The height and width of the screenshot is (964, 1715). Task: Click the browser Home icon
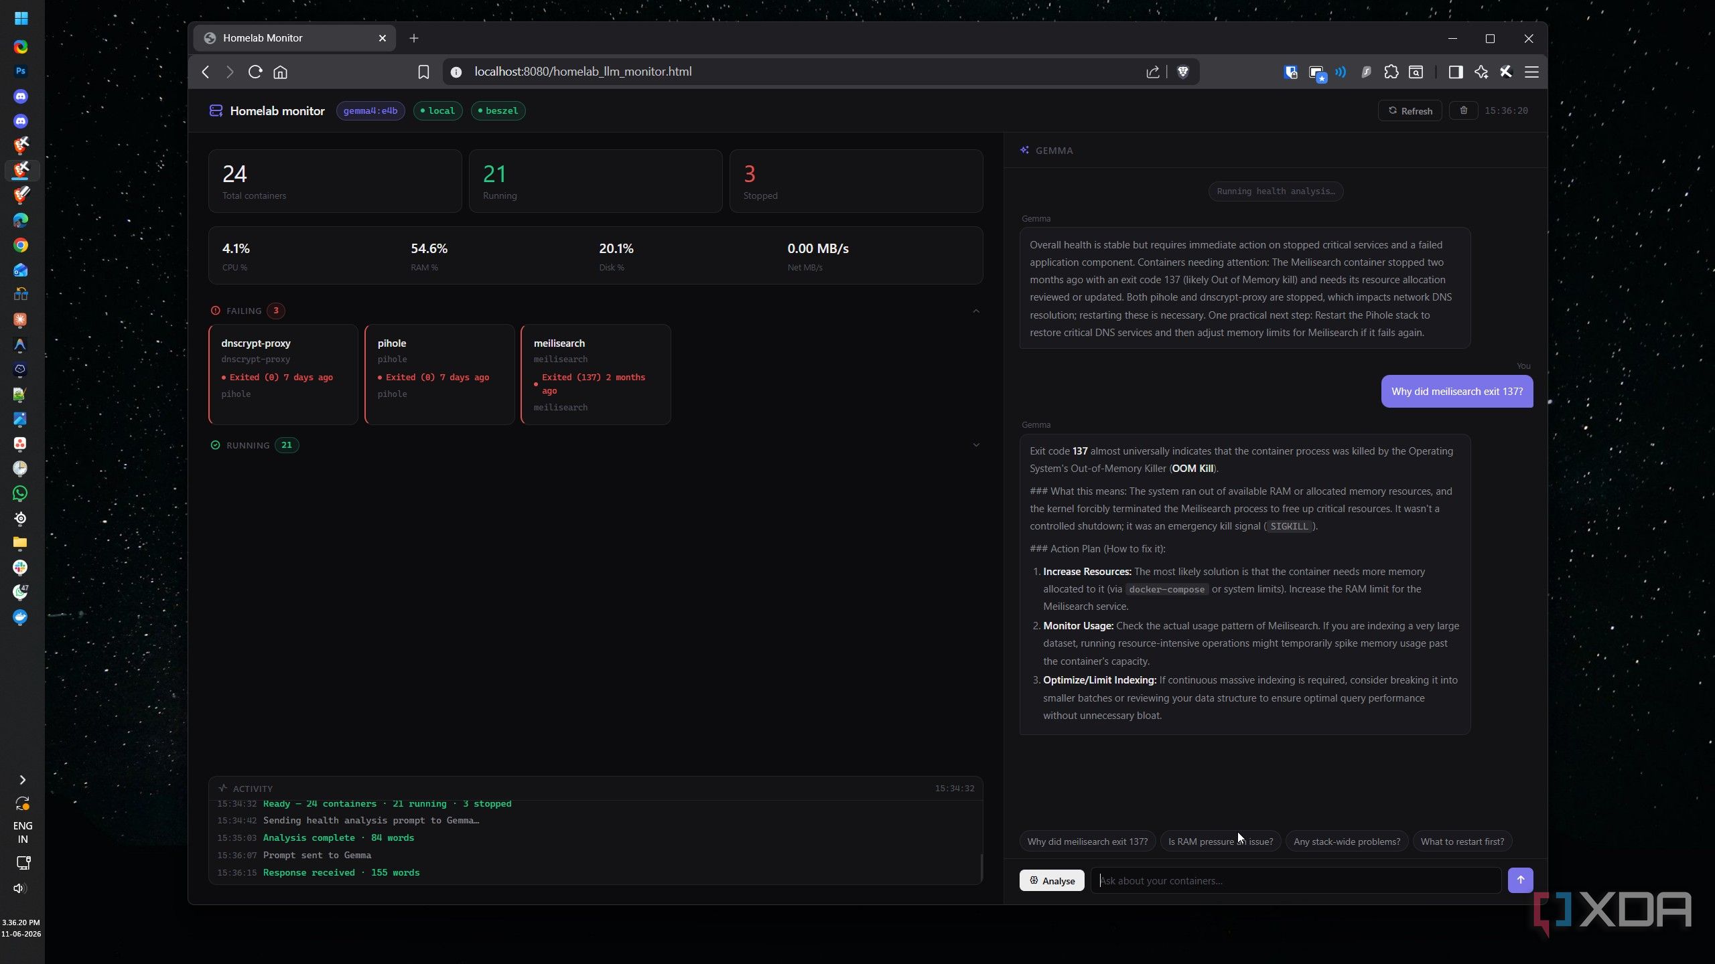coord(280,72)
